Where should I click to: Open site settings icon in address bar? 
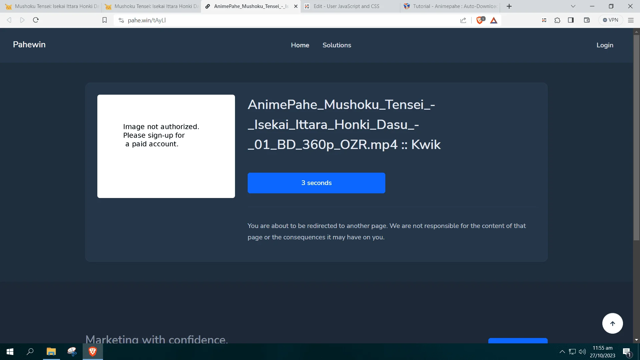coord(121,20)
